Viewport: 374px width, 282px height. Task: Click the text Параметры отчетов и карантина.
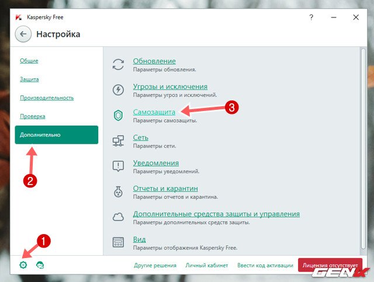pyautogui.click(x=175, y=197)
